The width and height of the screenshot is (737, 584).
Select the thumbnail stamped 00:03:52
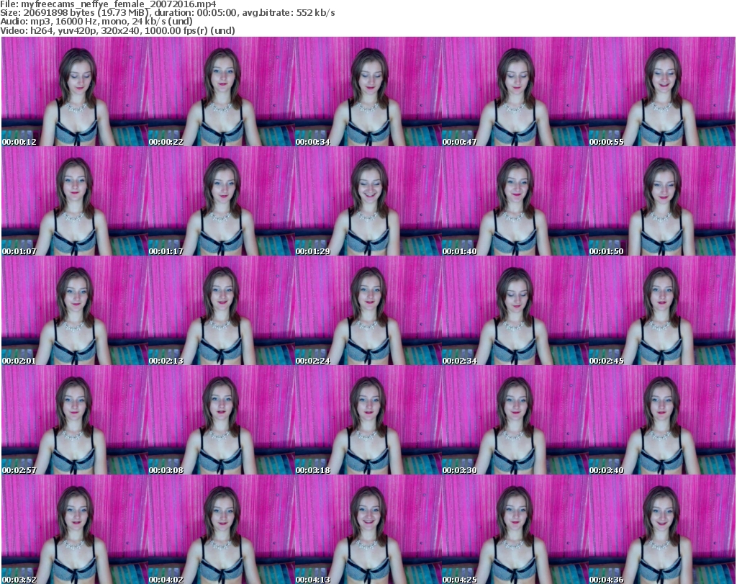coord(75,529)
